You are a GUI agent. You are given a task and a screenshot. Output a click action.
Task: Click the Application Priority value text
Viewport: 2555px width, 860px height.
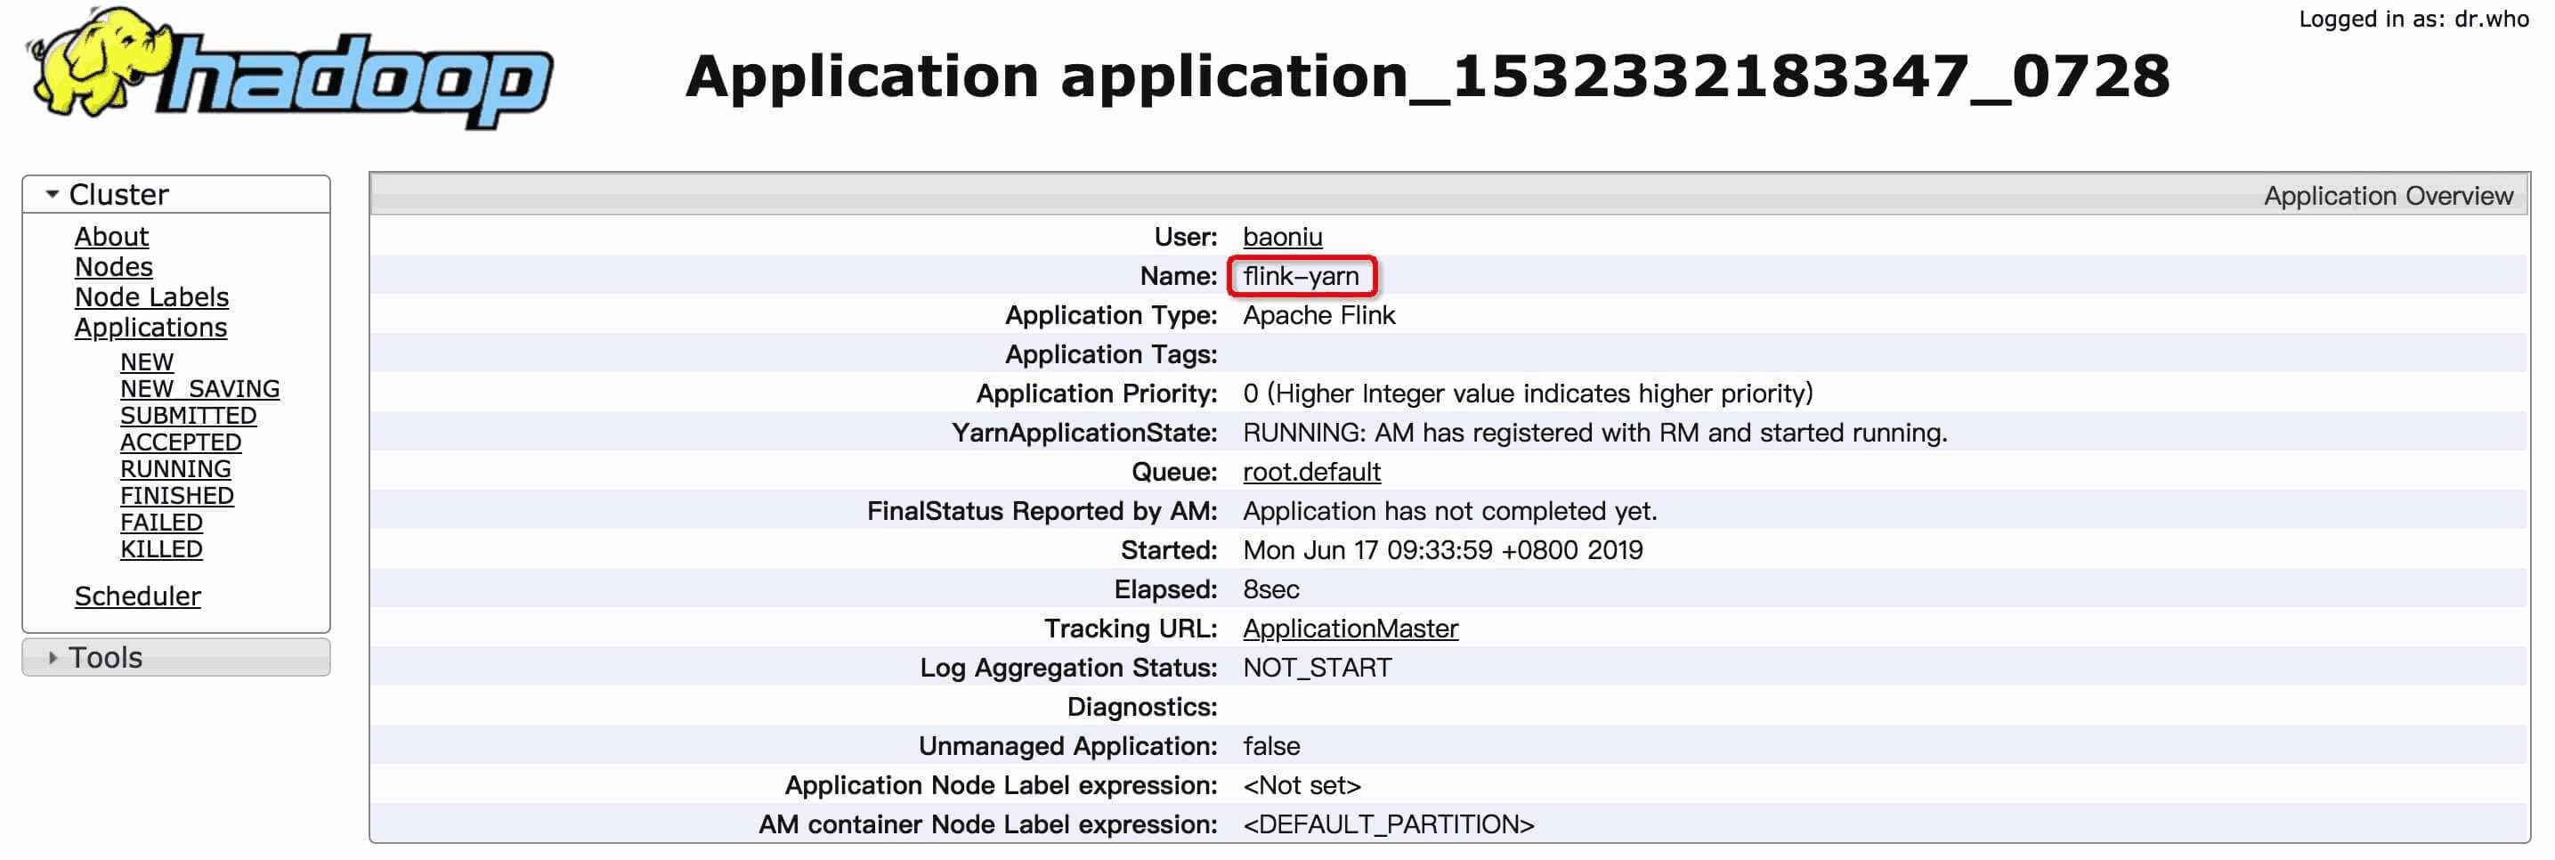pos(1528,393)
